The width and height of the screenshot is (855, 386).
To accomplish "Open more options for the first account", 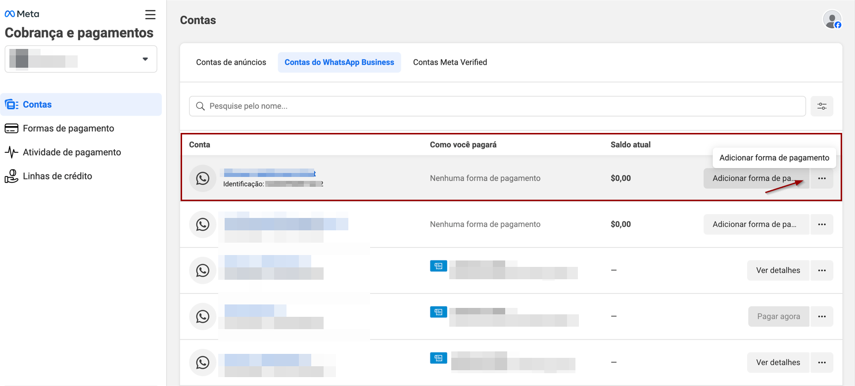I will click(821, 178).
